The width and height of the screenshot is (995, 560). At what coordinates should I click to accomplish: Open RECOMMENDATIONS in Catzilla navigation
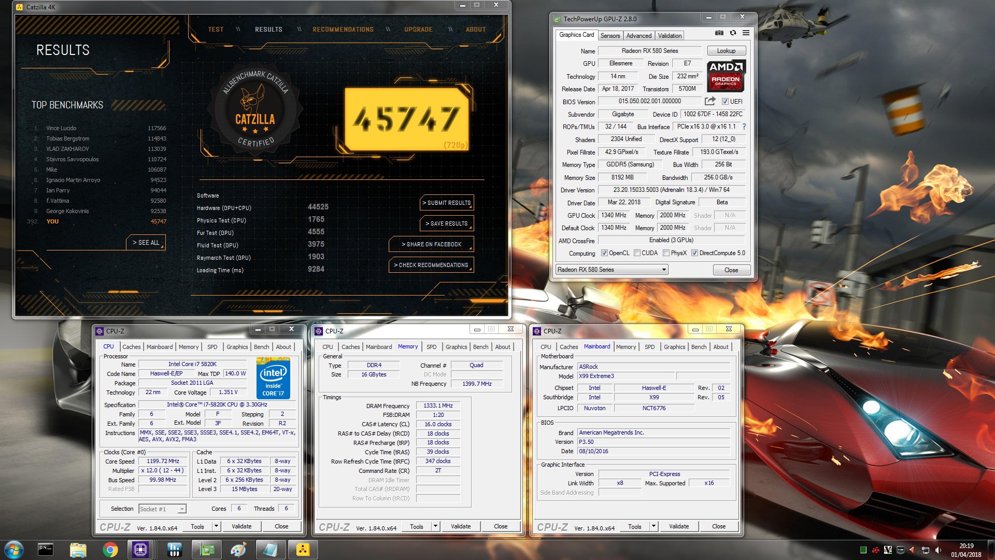[343, 30]
